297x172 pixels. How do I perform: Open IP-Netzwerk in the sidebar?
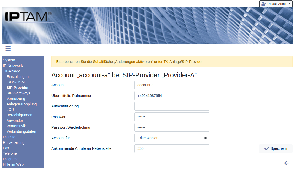coord(13,66)
